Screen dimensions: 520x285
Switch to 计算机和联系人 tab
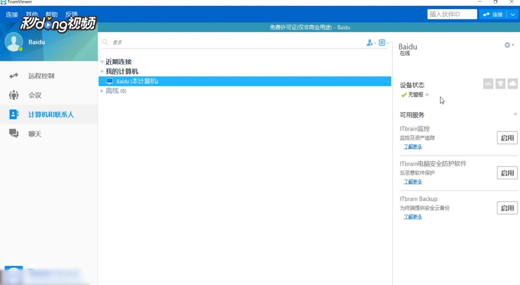tap(49, 115)
